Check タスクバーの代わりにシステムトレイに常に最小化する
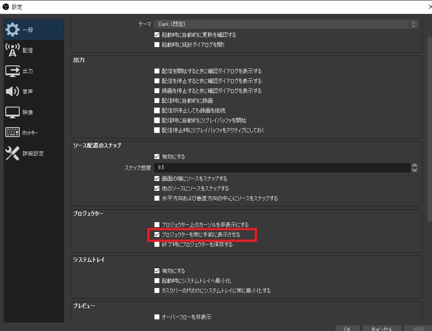This screenshot has width=432, height=331. pos(157,291)
